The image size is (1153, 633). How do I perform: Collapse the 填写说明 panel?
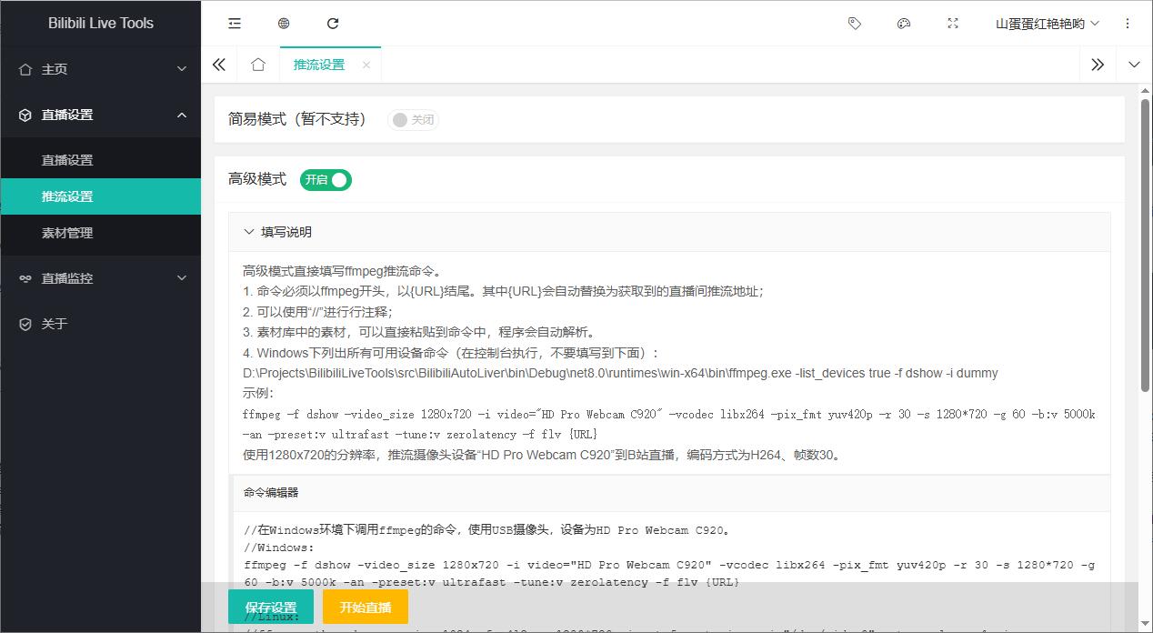pyautogui.click(x=669, y=232)
